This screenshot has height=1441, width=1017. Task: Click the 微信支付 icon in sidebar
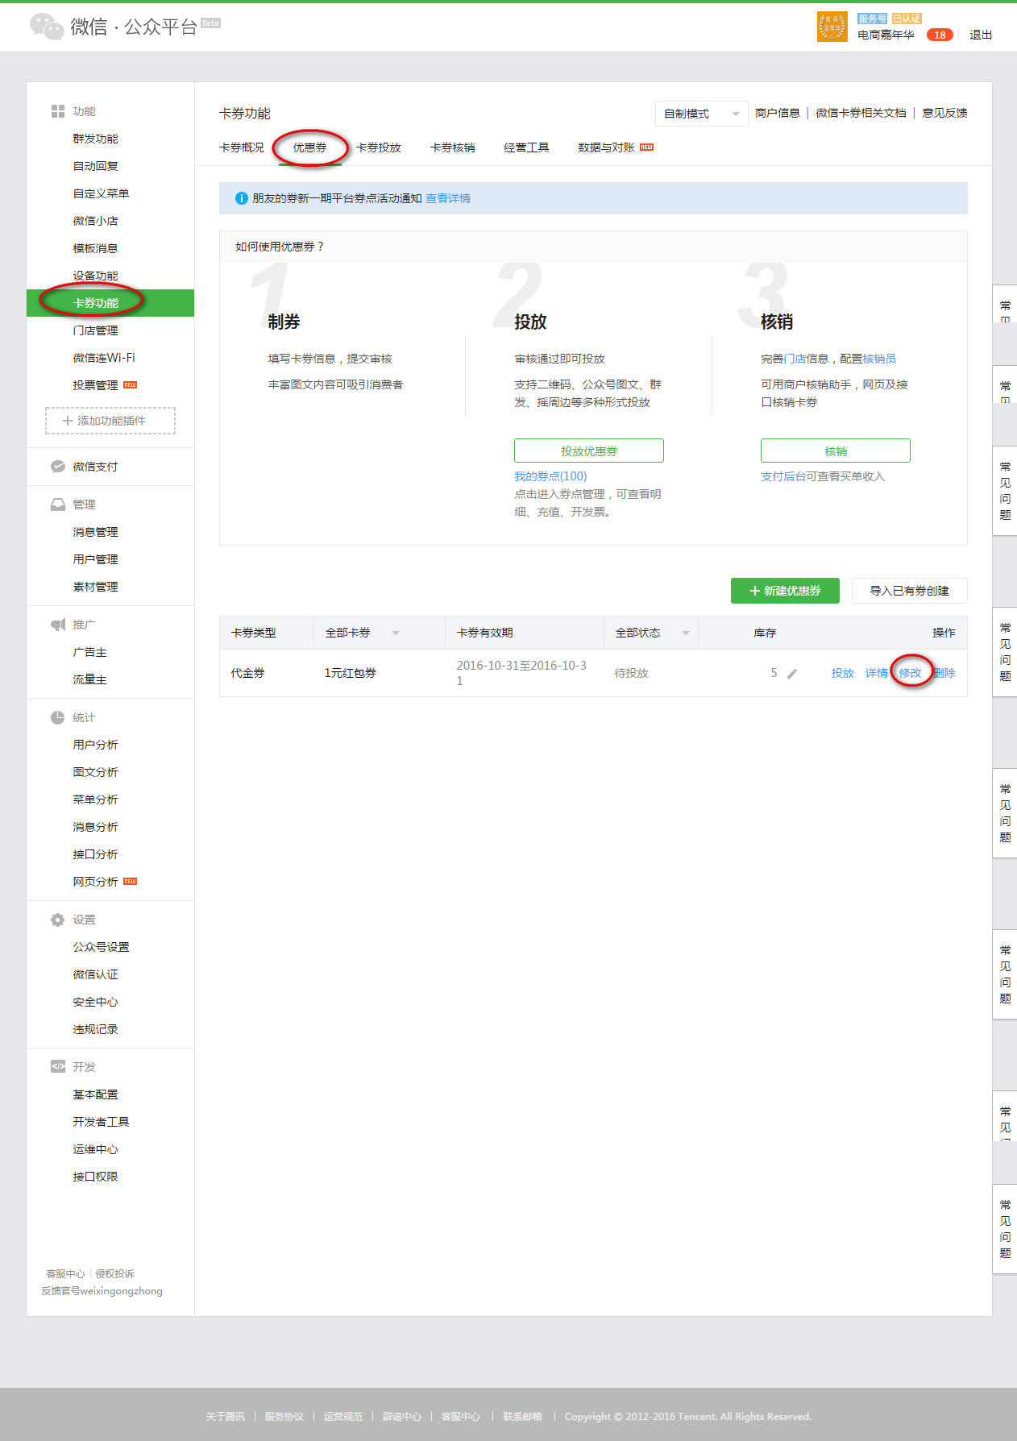(x=58, y=467)
